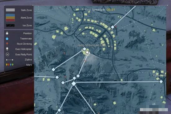The height and width of the screenshot is (114, 171).
Task: Click the green Mark pin in the legend
Action: (13, 65)
